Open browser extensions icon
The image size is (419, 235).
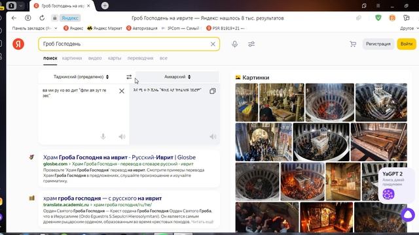point(407,18)
